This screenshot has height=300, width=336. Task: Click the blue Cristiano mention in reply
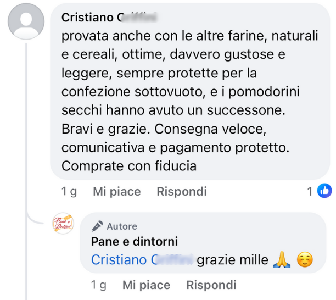coord(142,259)
